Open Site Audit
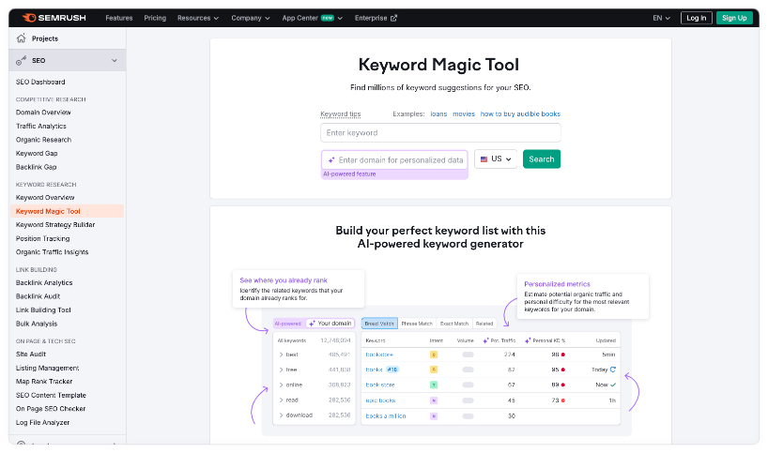The width and height of the screenshot is (768, 453). point(31,355)
